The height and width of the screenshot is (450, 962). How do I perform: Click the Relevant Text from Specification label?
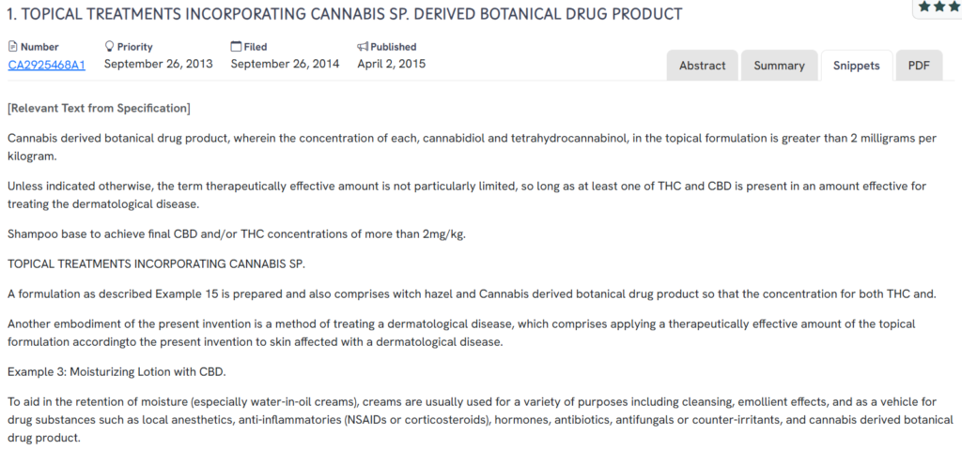99,109
